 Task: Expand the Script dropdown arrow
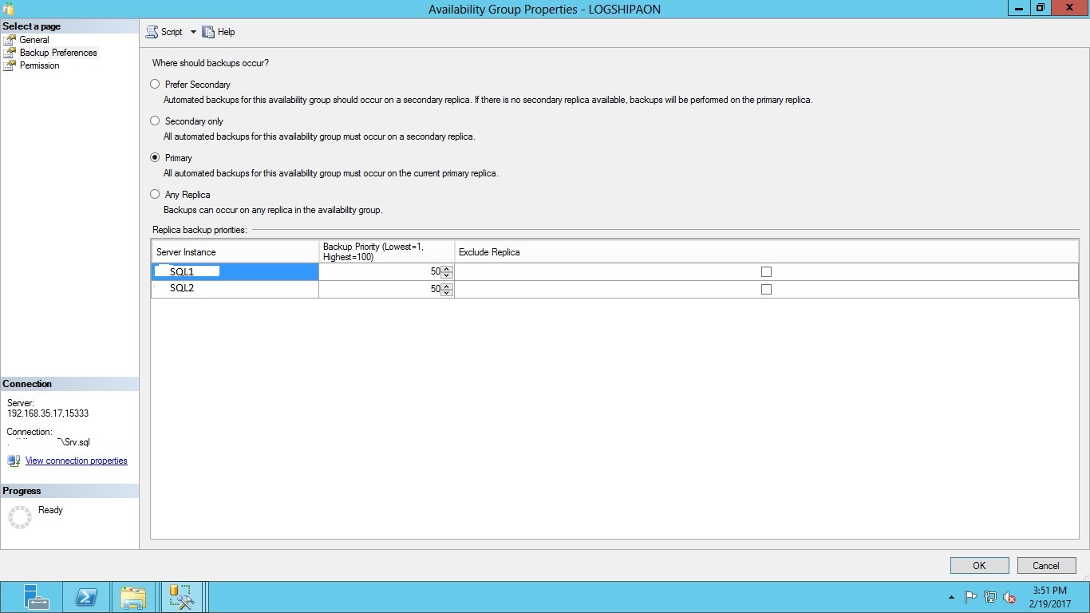pyautogui.click(x=192, y=32)
